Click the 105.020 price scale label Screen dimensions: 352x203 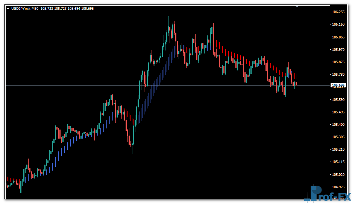click(x=338, y=175)
